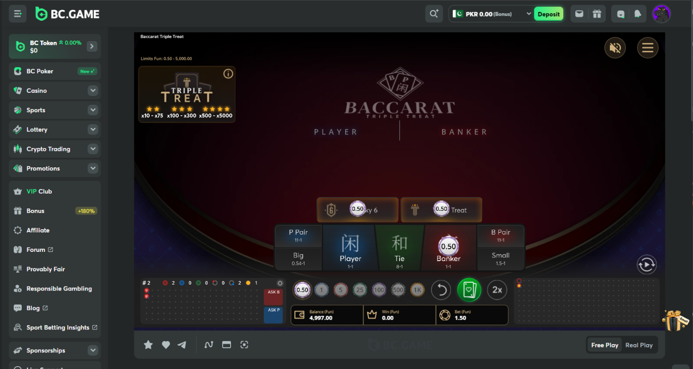
Task: Bet on Big 0.54-1
Action: (x=298, y=259)
